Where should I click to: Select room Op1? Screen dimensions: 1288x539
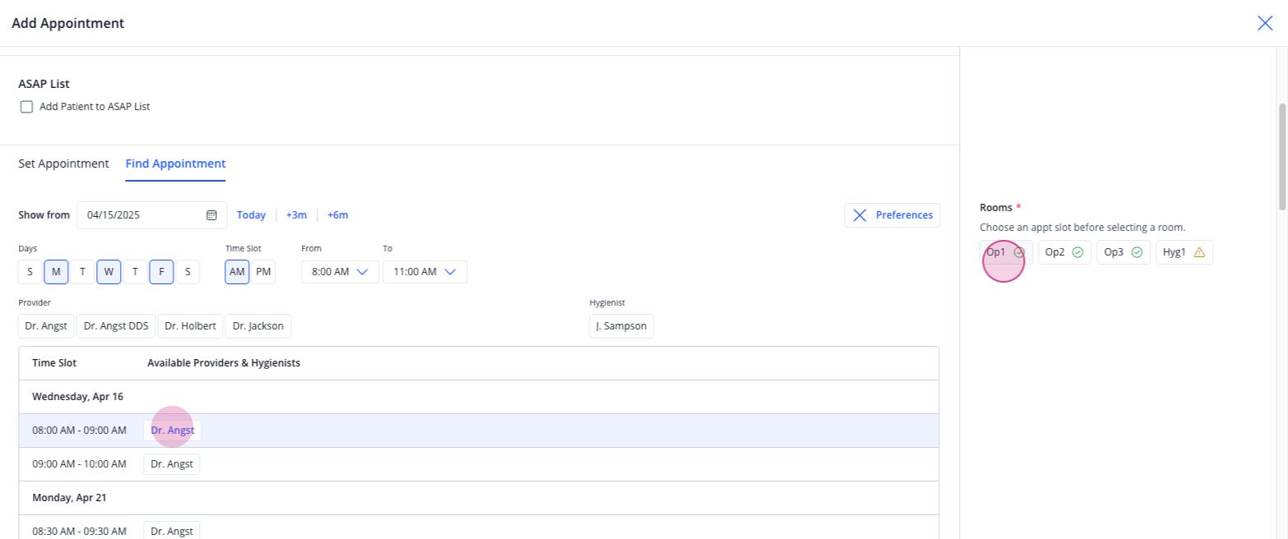pos(1006,252)
